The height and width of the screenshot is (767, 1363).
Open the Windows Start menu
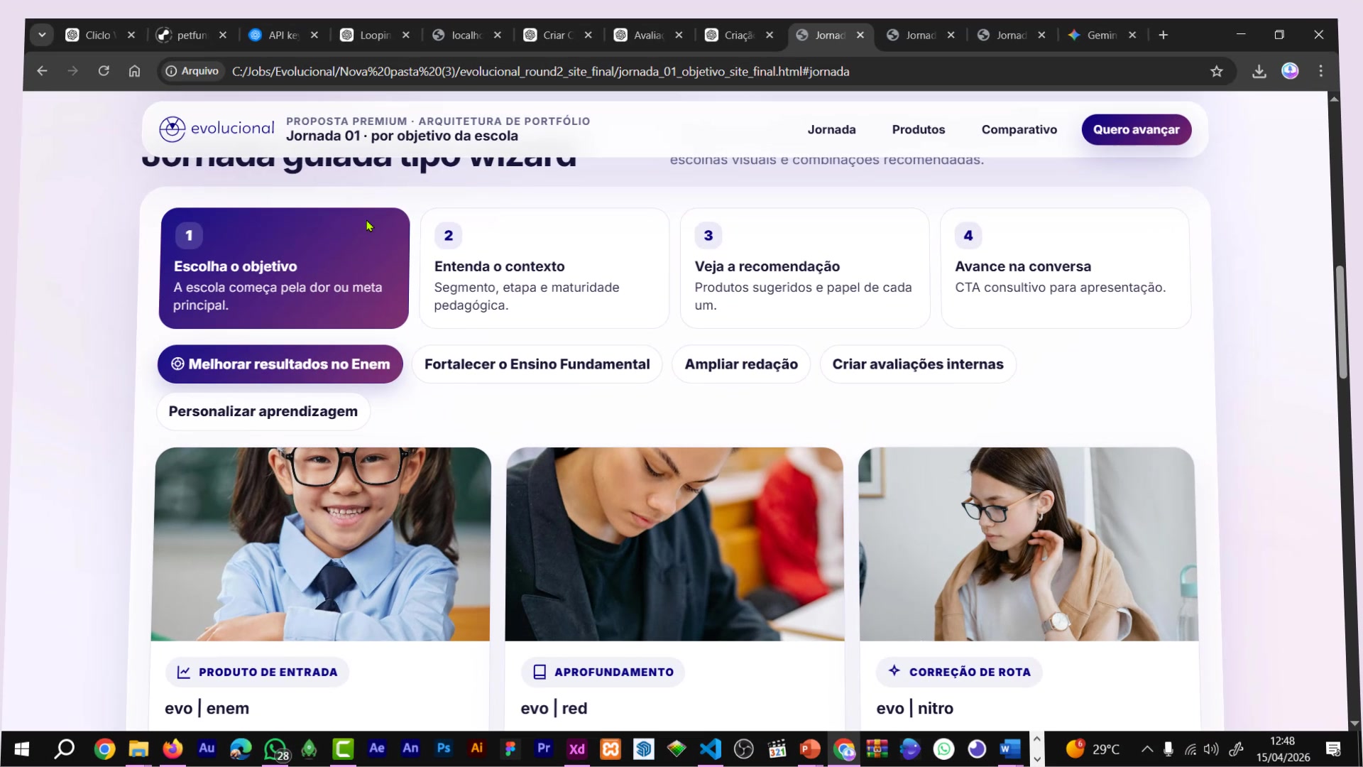[x=21, y=749]
